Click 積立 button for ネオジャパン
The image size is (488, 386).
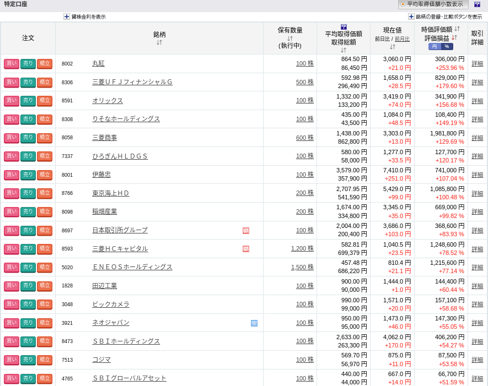pos(45,323)
